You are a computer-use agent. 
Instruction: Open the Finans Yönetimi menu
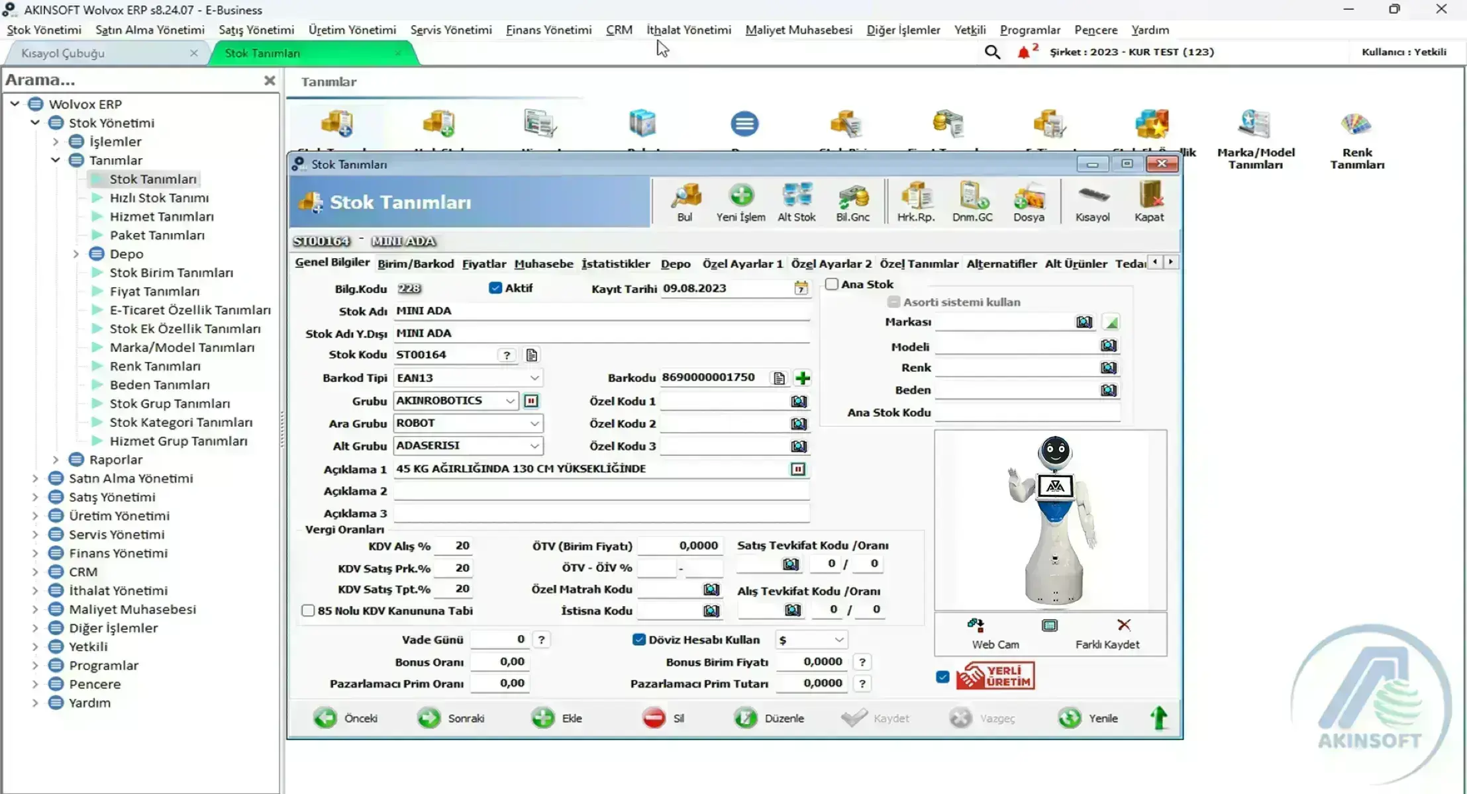548,30
